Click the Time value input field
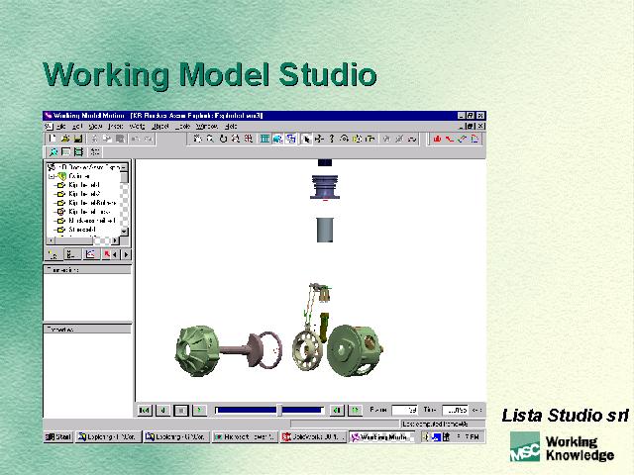Image resolution: width=634 pixels, height=475 pixels. 456,410
